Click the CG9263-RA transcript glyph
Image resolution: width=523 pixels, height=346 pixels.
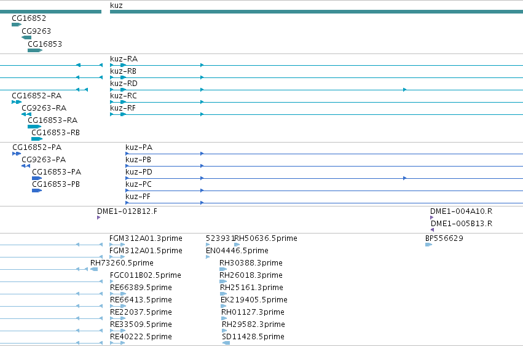[26, 114]
